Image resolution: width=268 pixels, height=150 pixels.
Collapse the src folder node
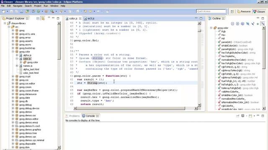click(9, 27)
